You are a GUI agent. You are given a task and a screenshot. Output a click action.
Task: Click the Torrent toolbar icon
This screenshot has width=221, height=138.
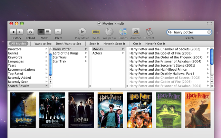(x=149, y=32)
